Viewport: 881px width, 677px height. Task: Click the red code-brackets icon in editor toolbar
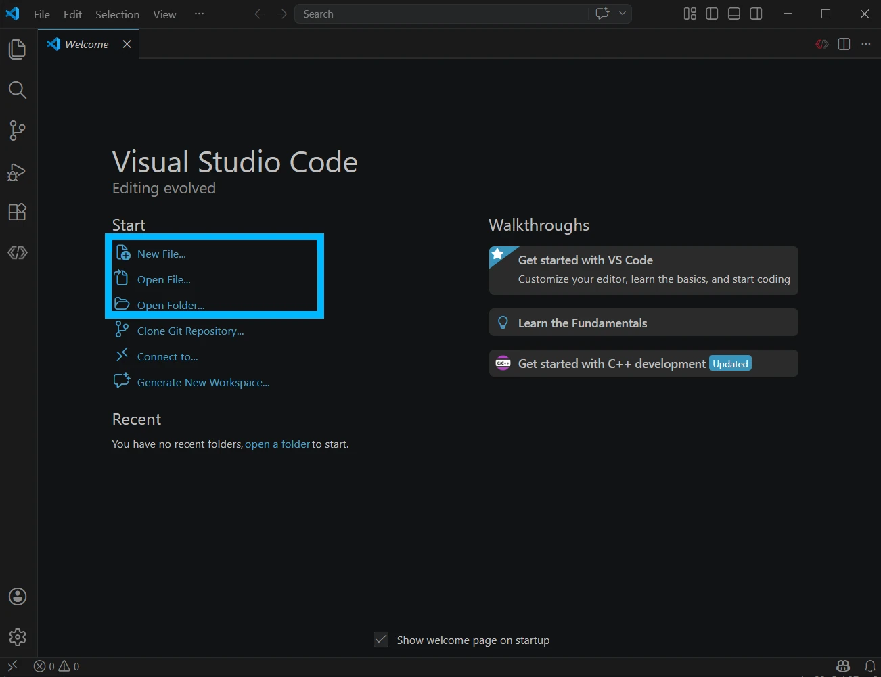click(x=822, y=44)
